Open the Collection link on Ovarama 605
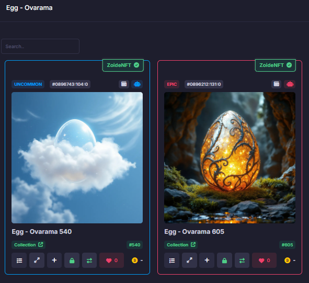The height and width of the screenshot is (283, 309). [x=181, y=245]
